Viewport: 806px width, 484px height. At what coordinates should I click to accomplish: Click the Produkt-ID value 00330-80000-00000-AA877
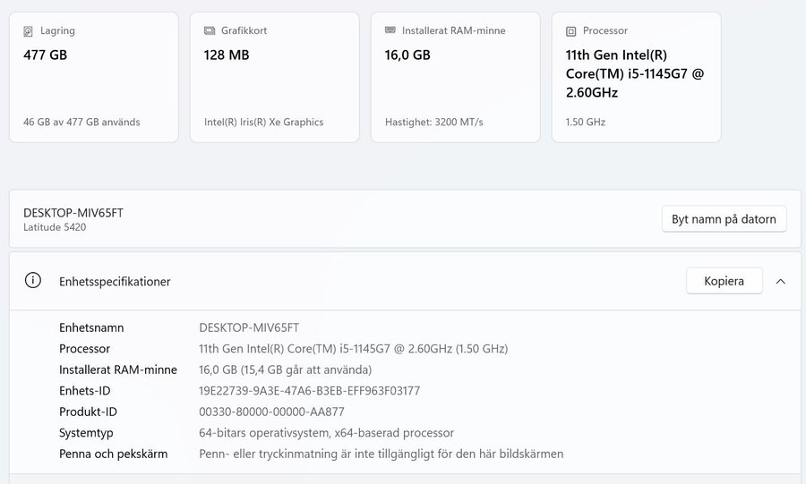pos(271,412)
